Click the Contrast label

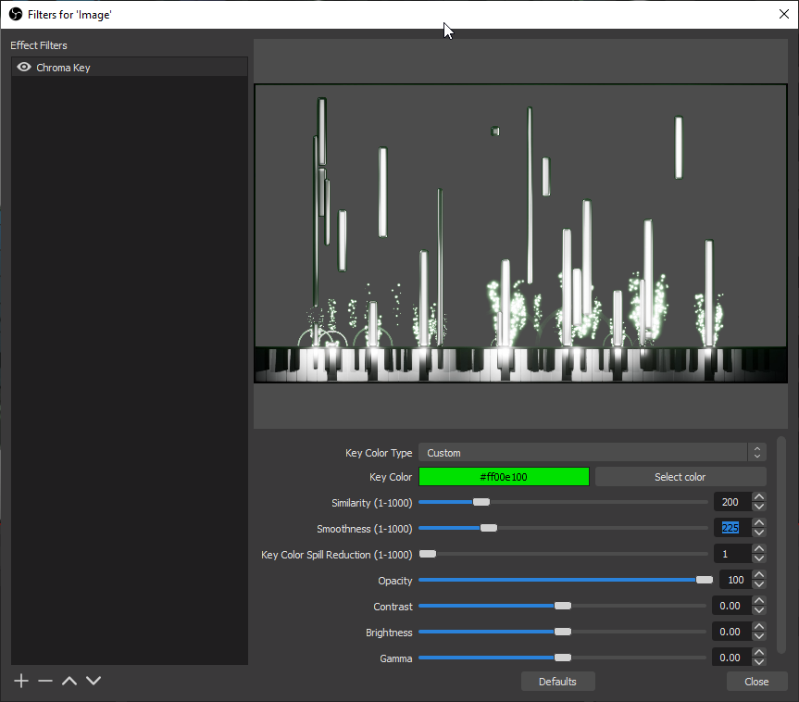point(393,607)
